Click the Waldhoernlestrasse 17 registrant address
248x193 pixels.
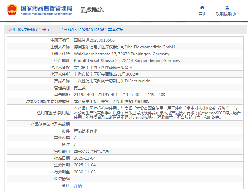[x=121, y=54]
